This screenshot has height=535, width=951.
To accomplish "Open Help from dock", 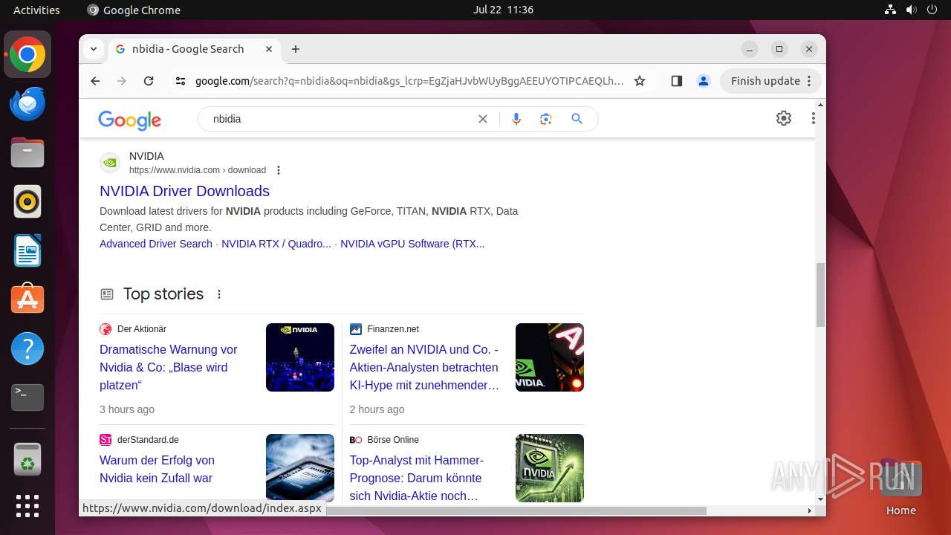I will (x=27, y=348).
